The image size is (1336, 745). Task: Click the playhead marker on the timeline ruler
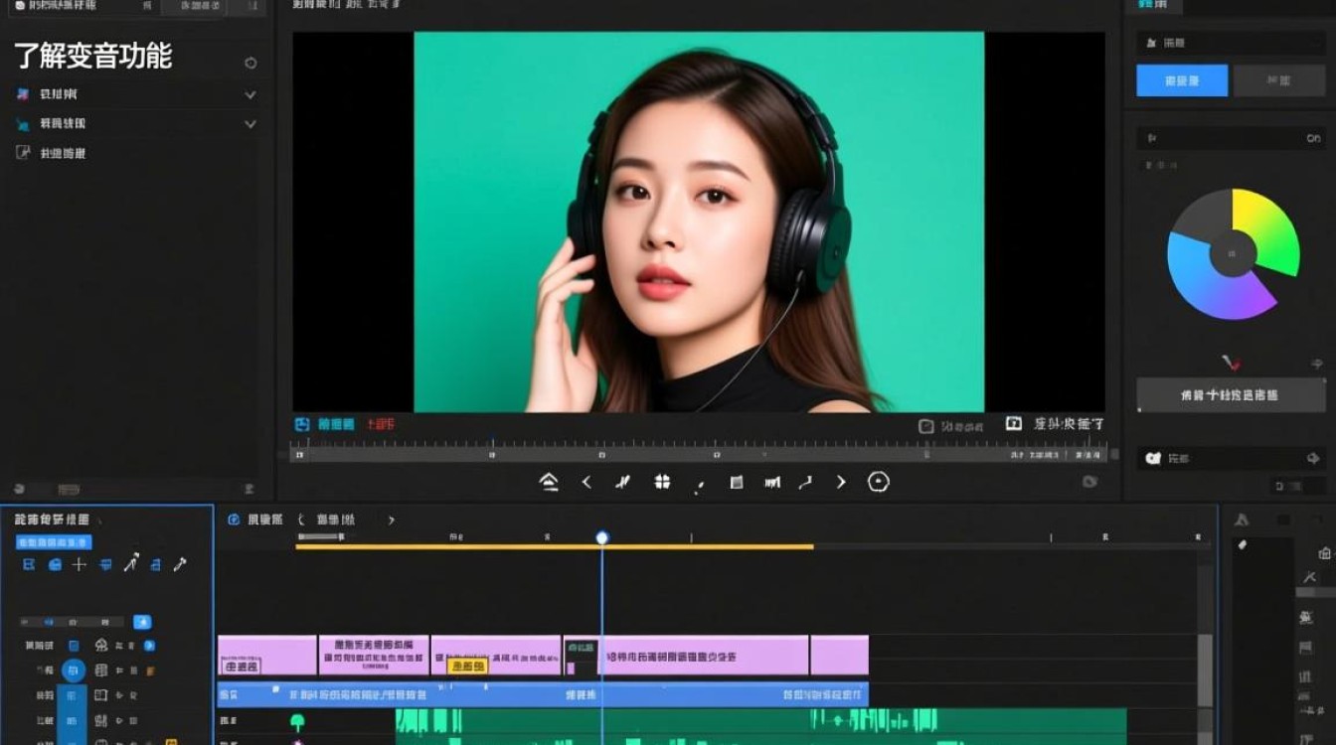pyautogui.click(x=603, y=536)
